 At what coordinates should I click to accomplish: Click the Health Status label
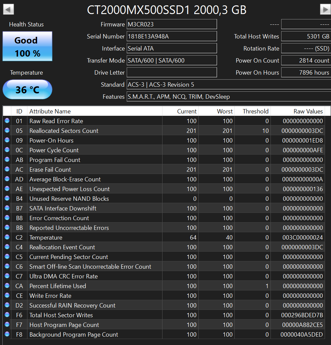[26, 24]
